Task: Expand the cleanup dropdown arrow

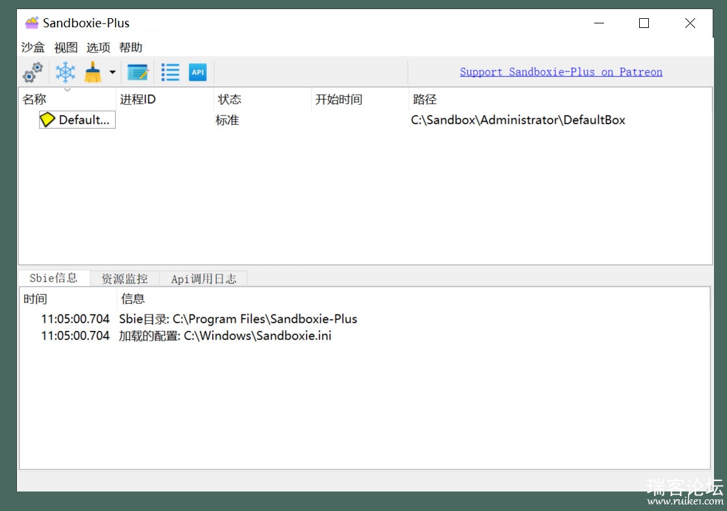Action: tap(112, 72)
